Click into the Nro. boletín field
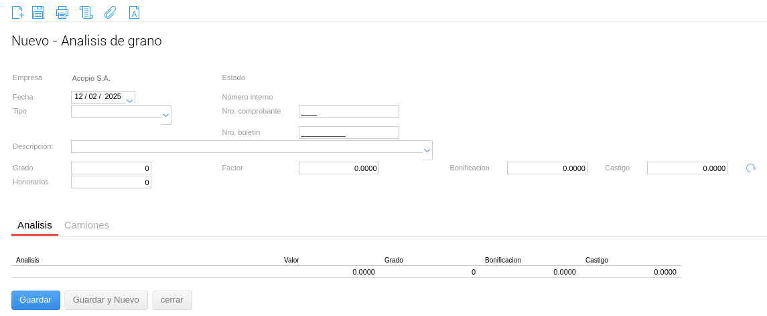 tap(348, 133)
